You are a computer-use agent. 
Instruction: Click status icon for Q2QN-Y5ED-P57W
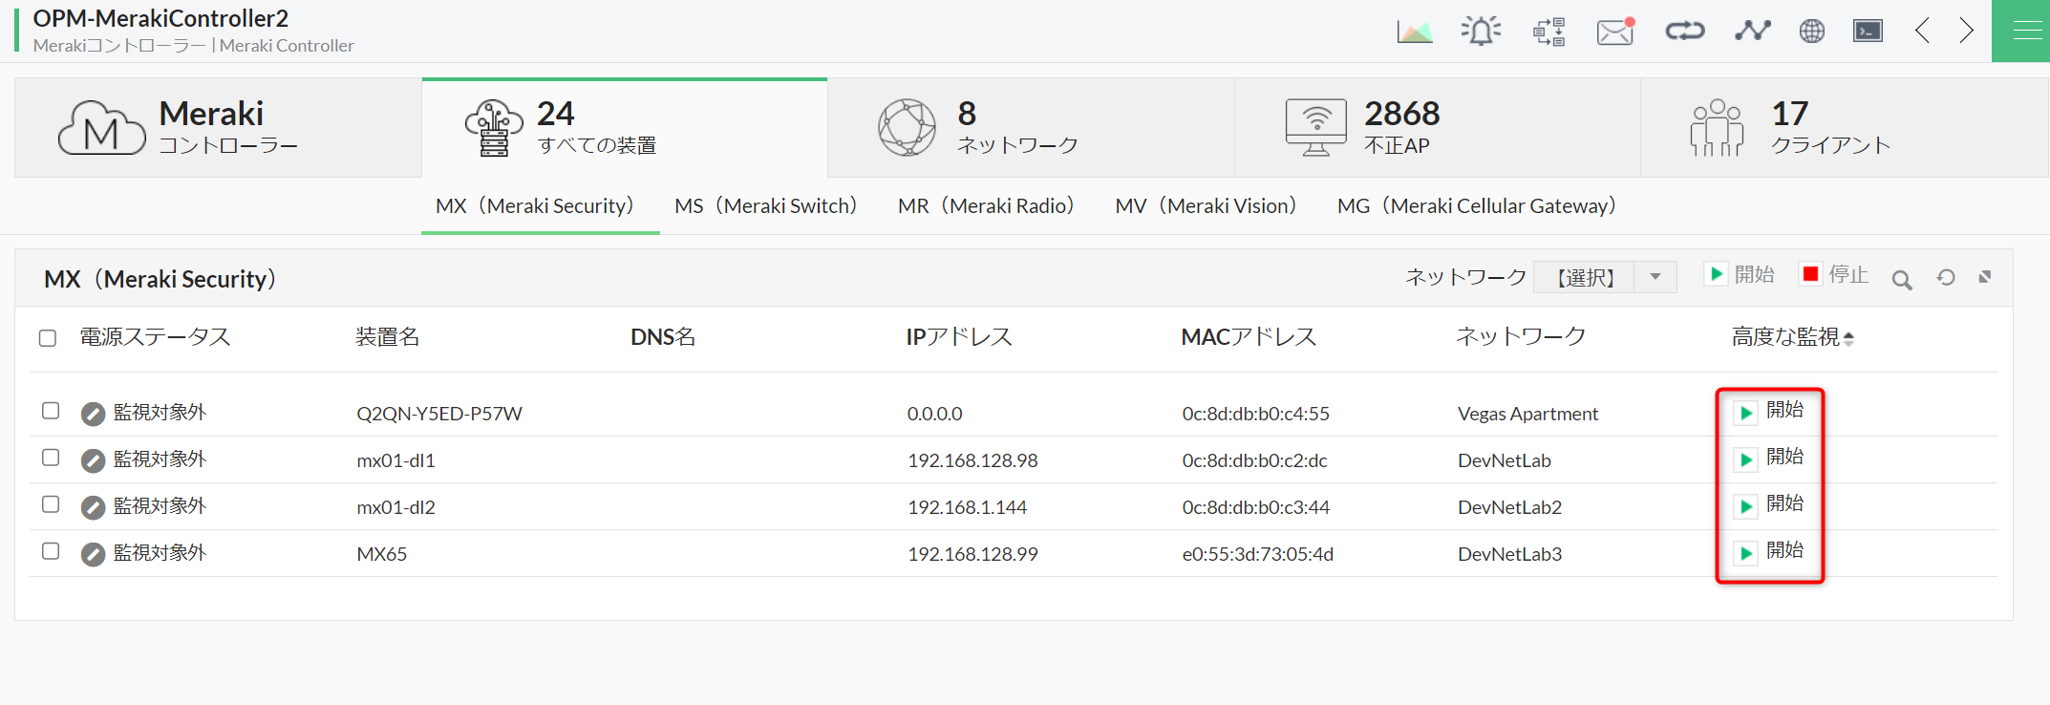[x=93, y=414]
